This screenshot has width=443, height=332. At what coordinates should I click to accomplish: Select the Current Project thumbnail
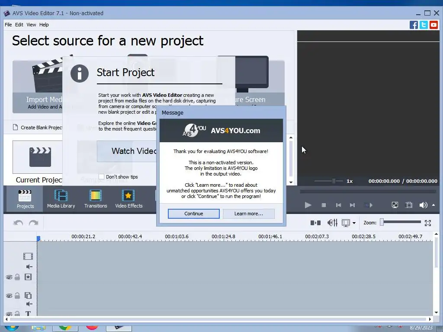(x=38, y=157)
